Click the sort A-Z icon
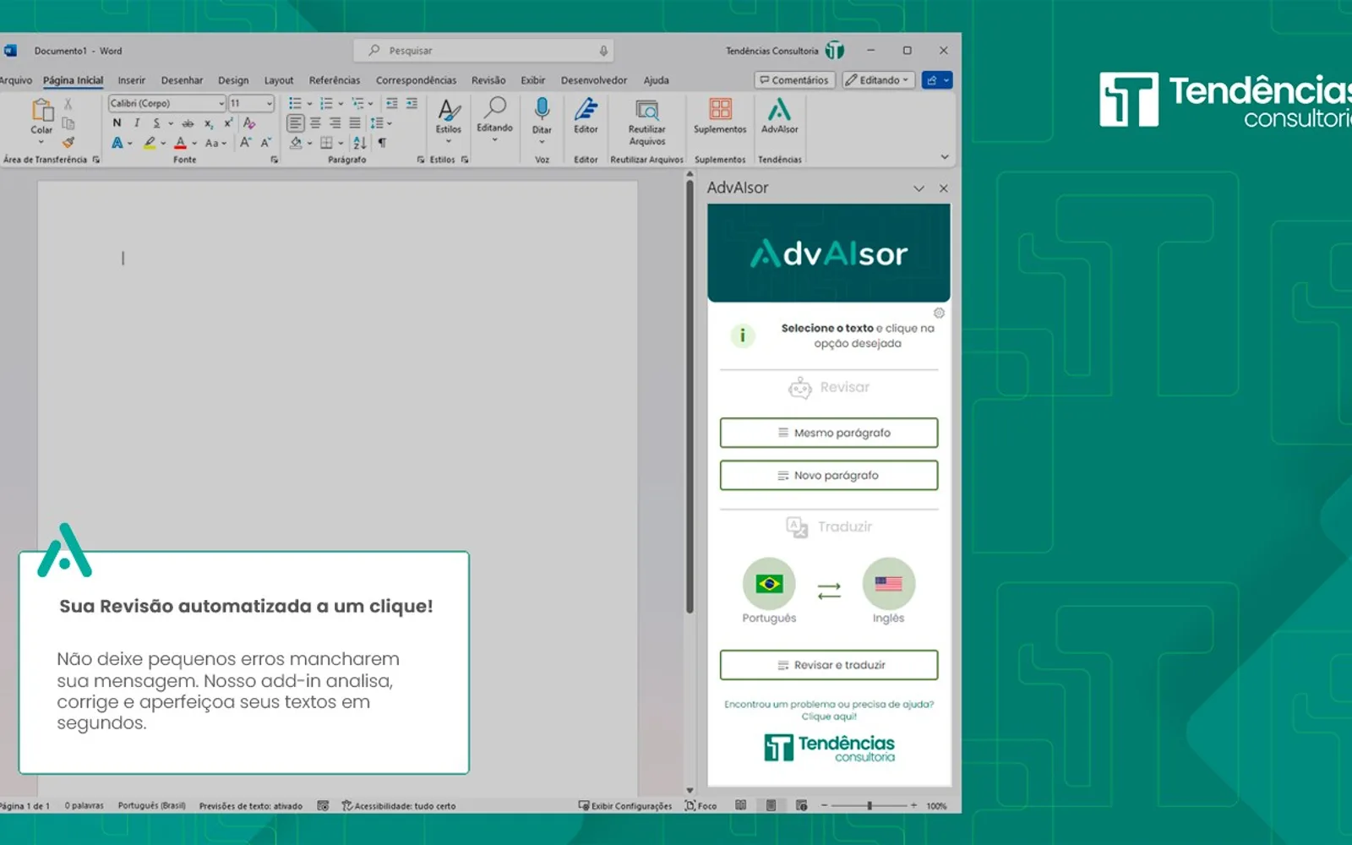The image size is (1352, 845). (x=360, y=143)
